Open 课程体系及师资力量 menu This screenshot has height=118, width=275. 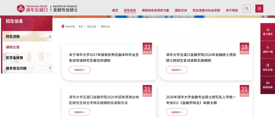click(x=155, y=10)
